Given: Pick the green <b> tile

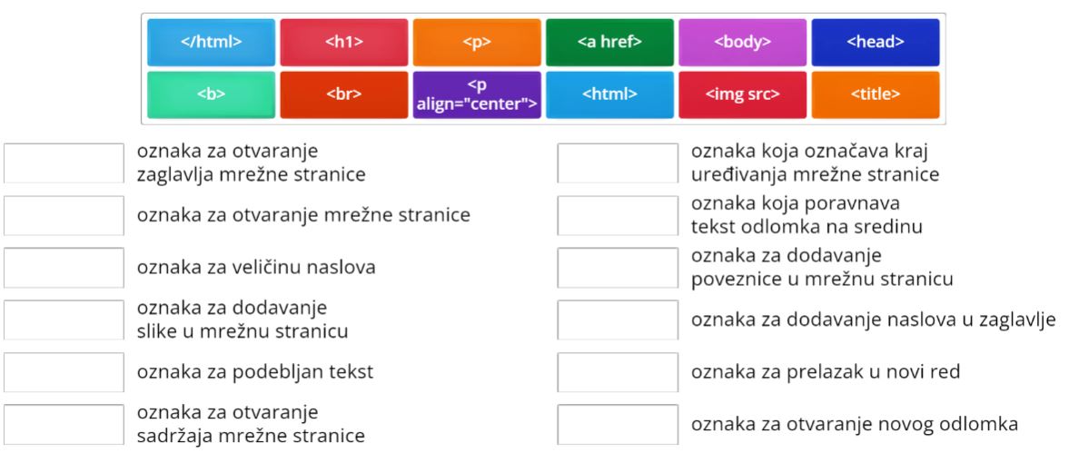Looking at the screenshot, I should coord(212,94).
